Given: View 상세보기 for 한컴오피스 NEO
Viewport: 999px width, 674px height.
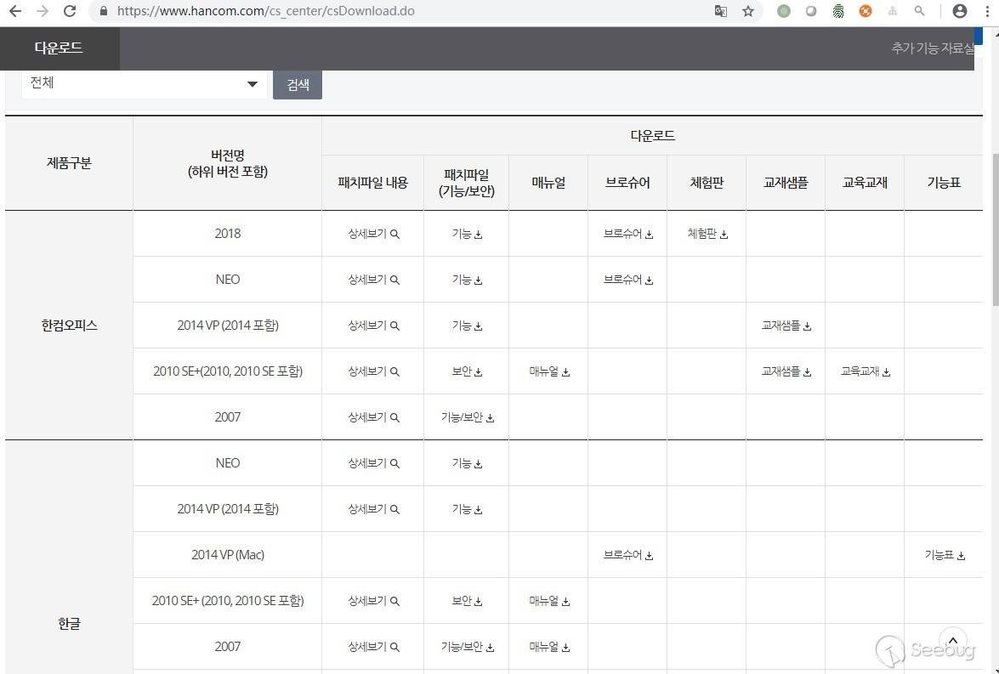Looking at the screenshot, I should (x=372, y=280).
